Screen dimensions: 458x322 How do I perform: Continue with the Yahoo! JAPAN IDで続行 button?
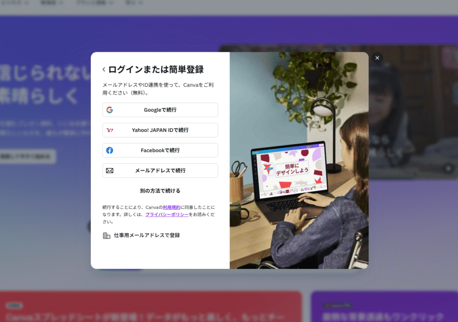(160, 130)
